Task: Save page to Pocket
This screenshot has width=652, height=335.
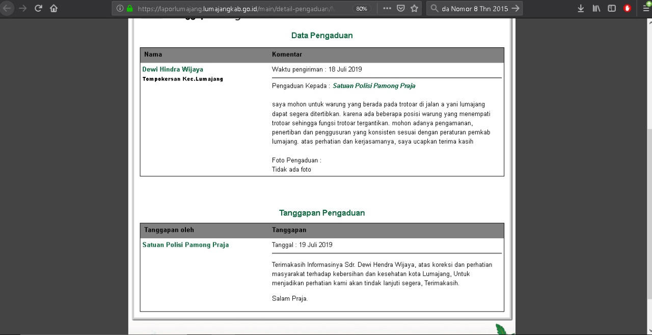Action: [x=401, y=9]
